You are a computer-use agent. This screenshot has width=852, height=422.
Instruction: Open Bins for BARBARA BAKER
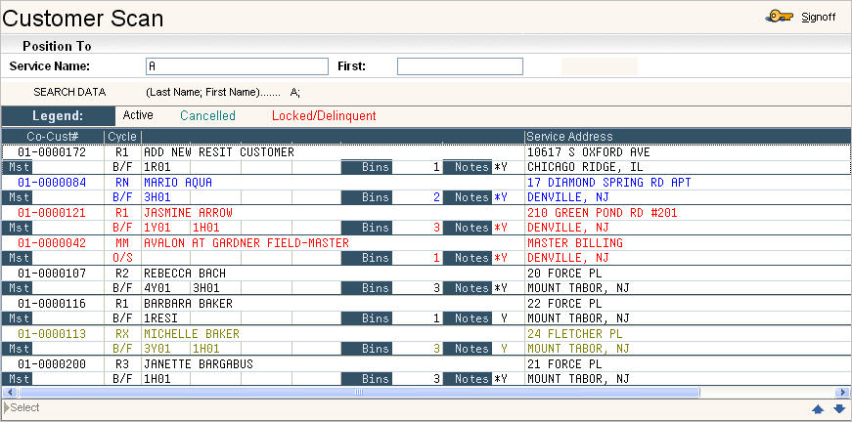pos(367,318)
